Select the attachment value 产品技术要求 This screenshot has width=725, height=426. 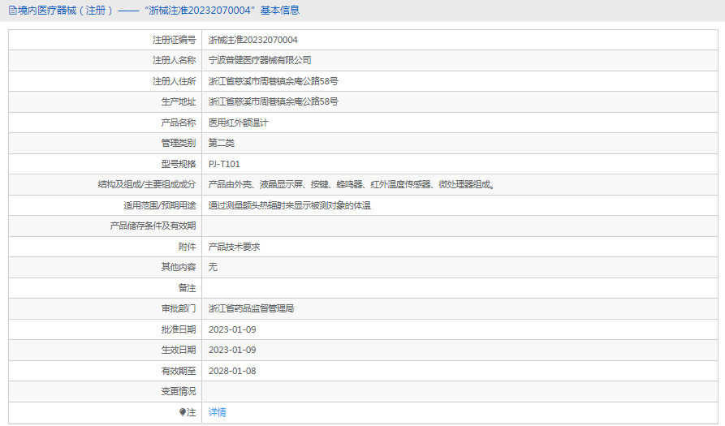[x=234, y=247]
